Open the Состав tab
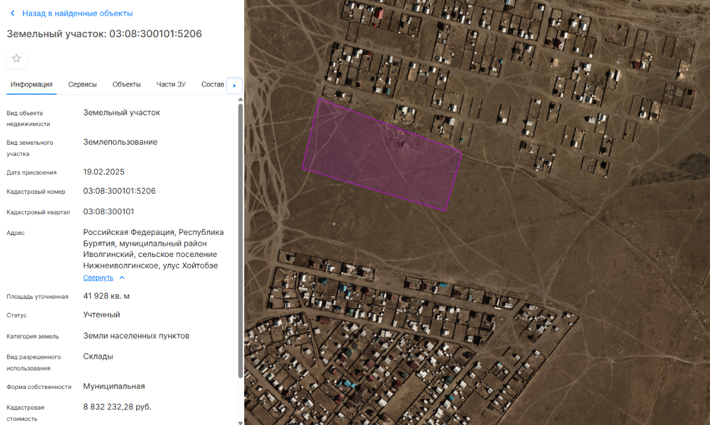710x425 pixels. pyautogui.click(x=213, y=85)
